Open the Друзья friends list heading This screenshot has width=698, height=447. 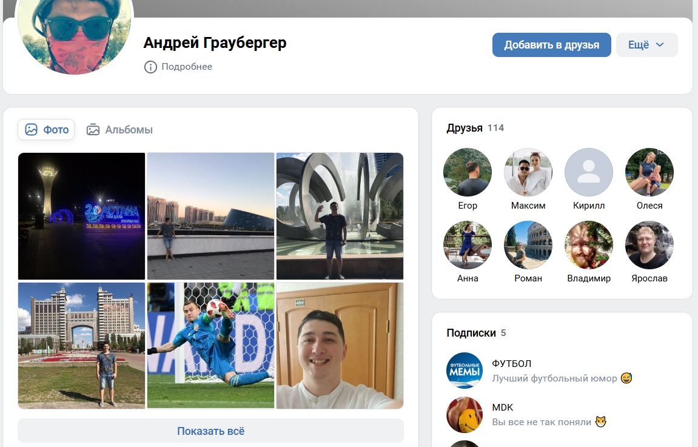(x=465, y=128)
